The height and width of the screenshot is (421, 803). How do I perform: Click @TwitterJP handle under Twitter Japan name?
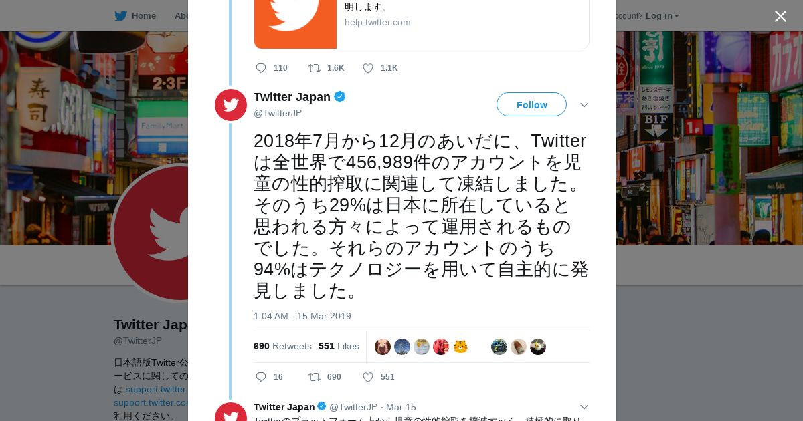click(x=277, y=113)
